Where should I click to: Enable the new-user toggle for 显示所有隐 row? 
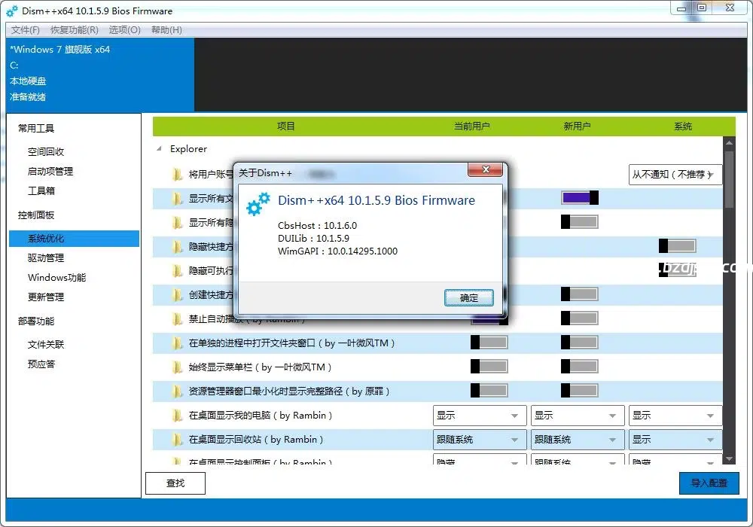(580, 222)
